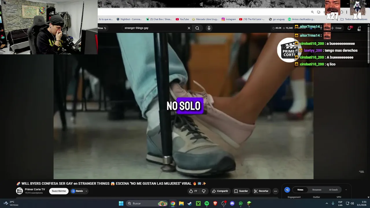The image size is (370, 208).
Task: Open Minecraft creeper icon on taskbar
Action: pyautogui.click(x=198, y=203)
